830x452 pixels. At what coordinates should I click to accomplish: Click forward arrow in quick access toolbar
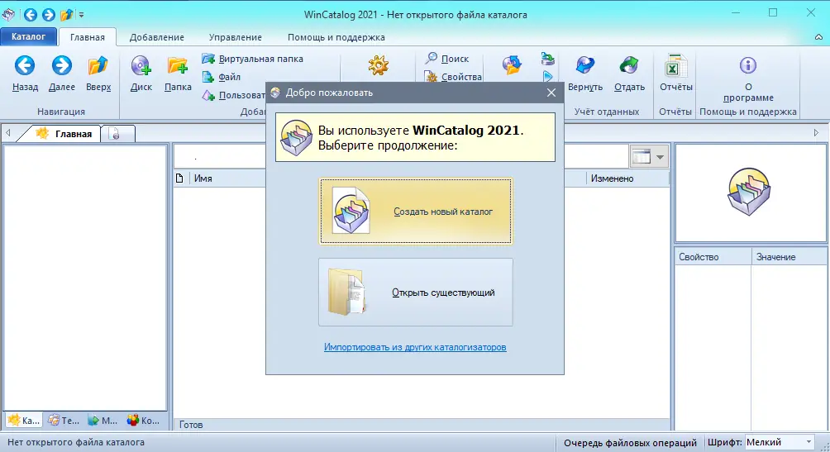48,15
